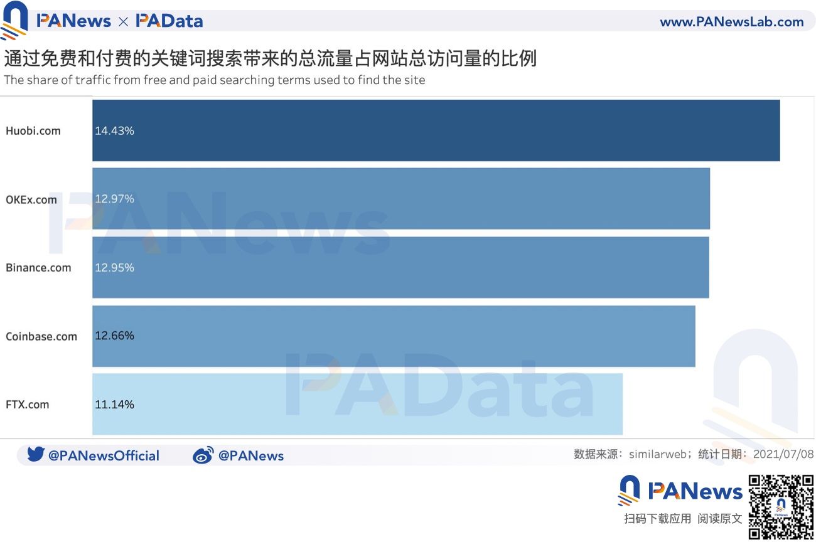Click the FTX.com axis label
Image resolution: width=816 pixels, height=542 pixels.
pyautogui.click(x=27, y=405)
